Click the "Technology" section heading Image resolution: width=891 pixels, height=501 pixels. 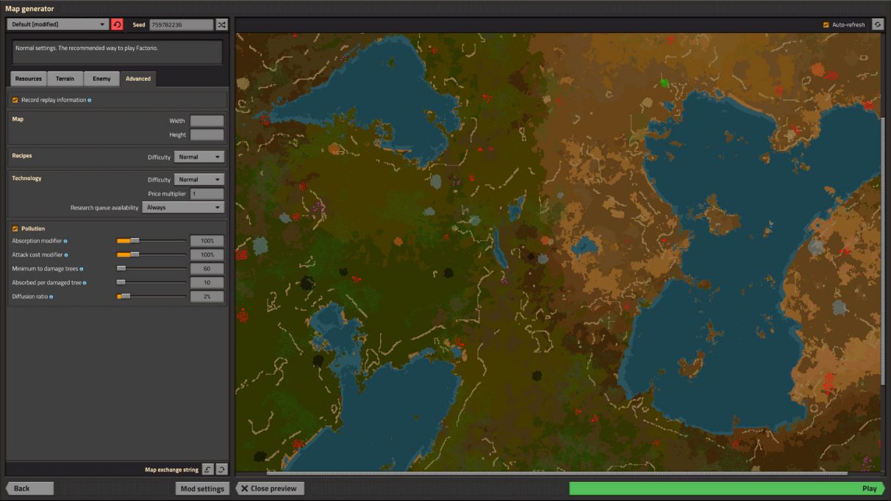click(x=26, y=179)
